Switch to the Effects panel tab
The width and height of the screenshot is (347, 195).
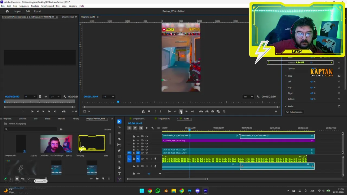tap(48, 119)
